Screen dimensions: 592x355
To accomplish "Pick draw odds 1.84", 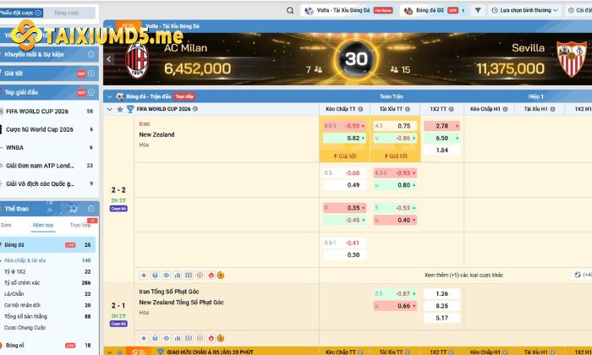I will [x=442, y=150].
